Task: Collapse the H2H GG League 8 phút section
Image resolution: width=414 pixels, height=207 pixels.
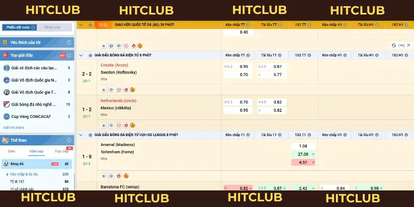Action: pos(81,135)
